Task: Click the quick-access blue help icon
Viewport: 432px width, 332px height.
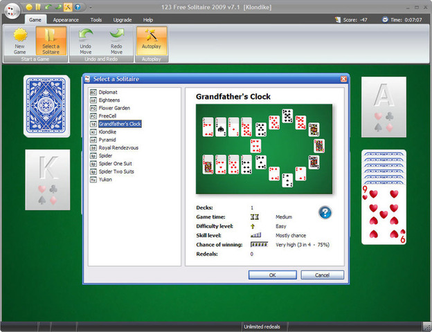Action: [78, 7]
